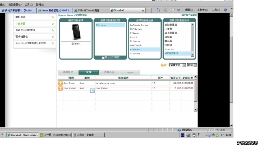Image resolution: width=260 pixels, height=146 pixels.
Task: Click the CH language indicator in taskbar
Action: point(182,135)
